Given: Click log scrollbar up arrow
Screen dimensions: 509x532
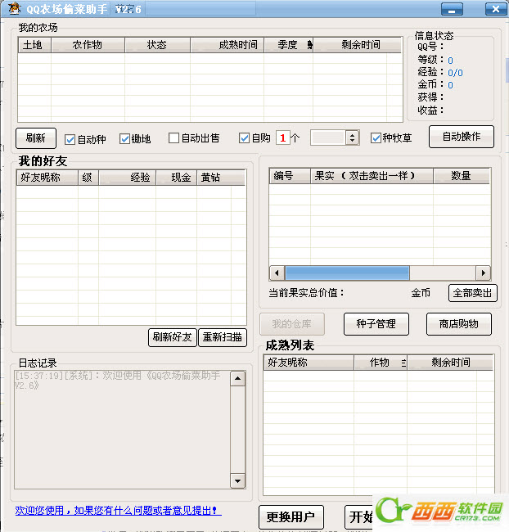Looking at the screenshot, I should pos(237,379).
